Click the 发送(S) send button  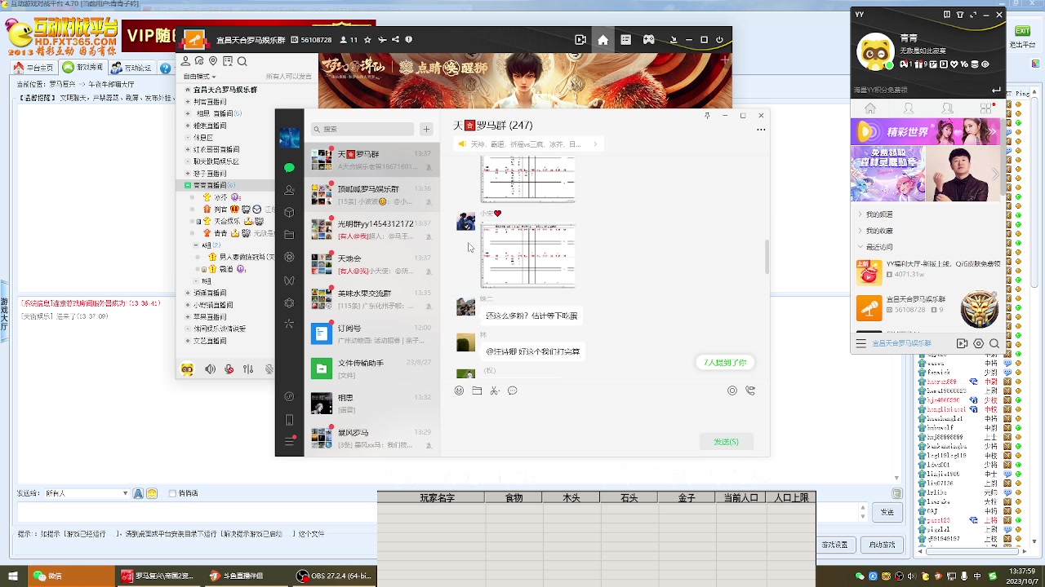(x=726, y=442)
